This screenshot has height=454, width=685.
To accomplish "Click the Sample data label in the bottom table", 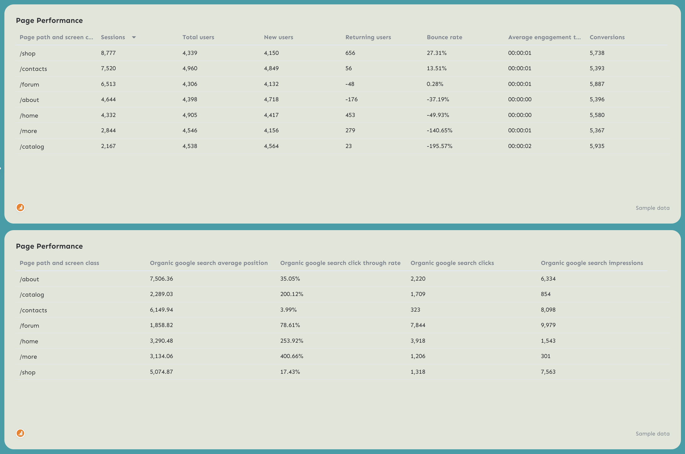I will point(652,433).
